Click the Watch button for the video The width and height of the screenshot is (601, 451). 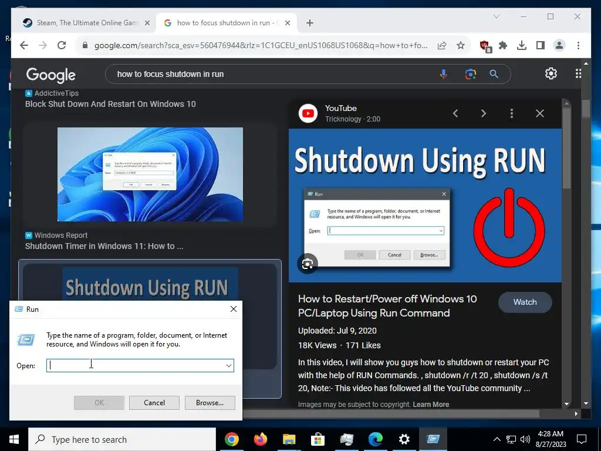click(525, 302)
